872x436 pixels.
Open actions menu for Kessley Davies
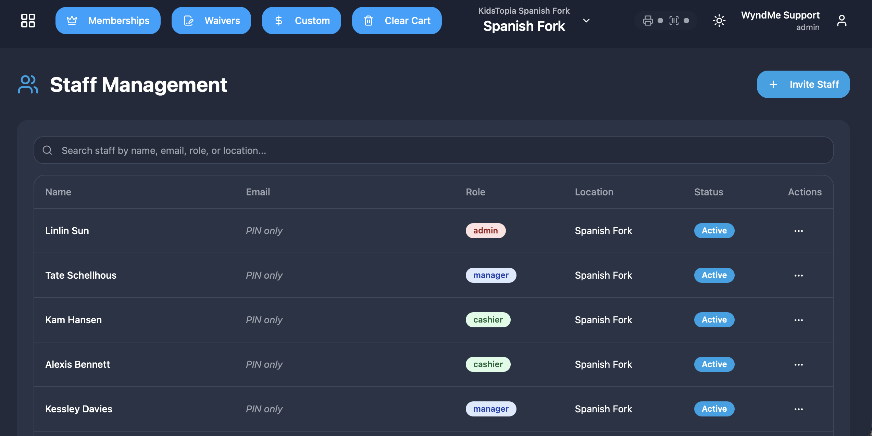click(798, 409)
